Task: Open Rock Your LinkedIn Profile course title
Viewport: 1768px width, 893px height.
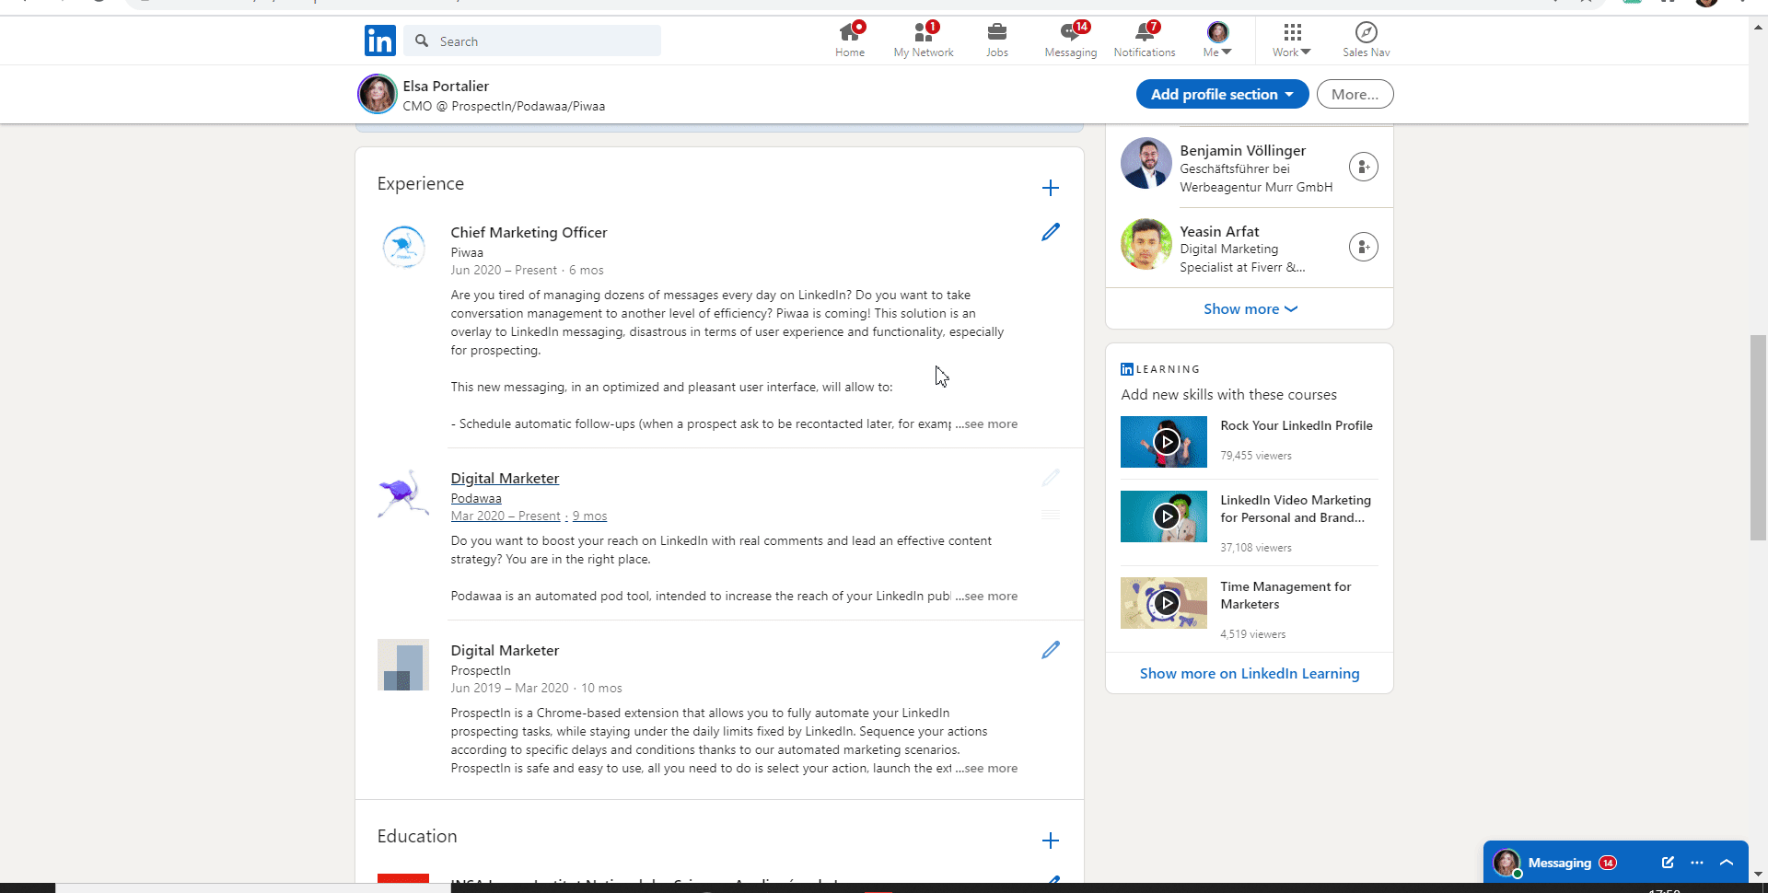Action: (x=1297, y=425)
